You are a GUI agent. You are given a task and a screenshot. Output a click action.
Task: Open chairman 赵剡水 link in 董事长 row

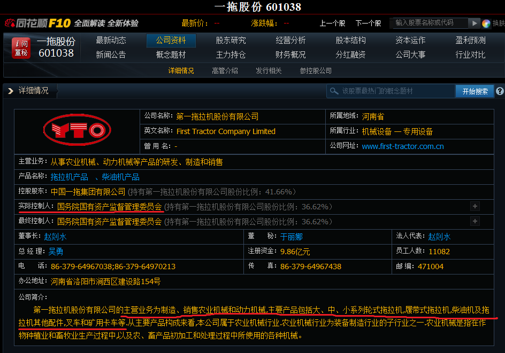pyautogui.click(x=55, y=237)
